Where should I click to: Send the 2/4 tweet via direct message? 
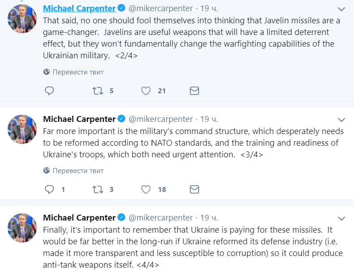coord(194,91)
